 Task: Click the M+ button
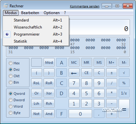click(112, 62)
